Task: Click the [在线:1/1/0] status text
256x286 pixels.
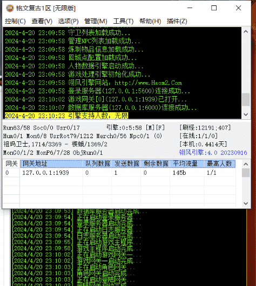Action: coord(199,135)
